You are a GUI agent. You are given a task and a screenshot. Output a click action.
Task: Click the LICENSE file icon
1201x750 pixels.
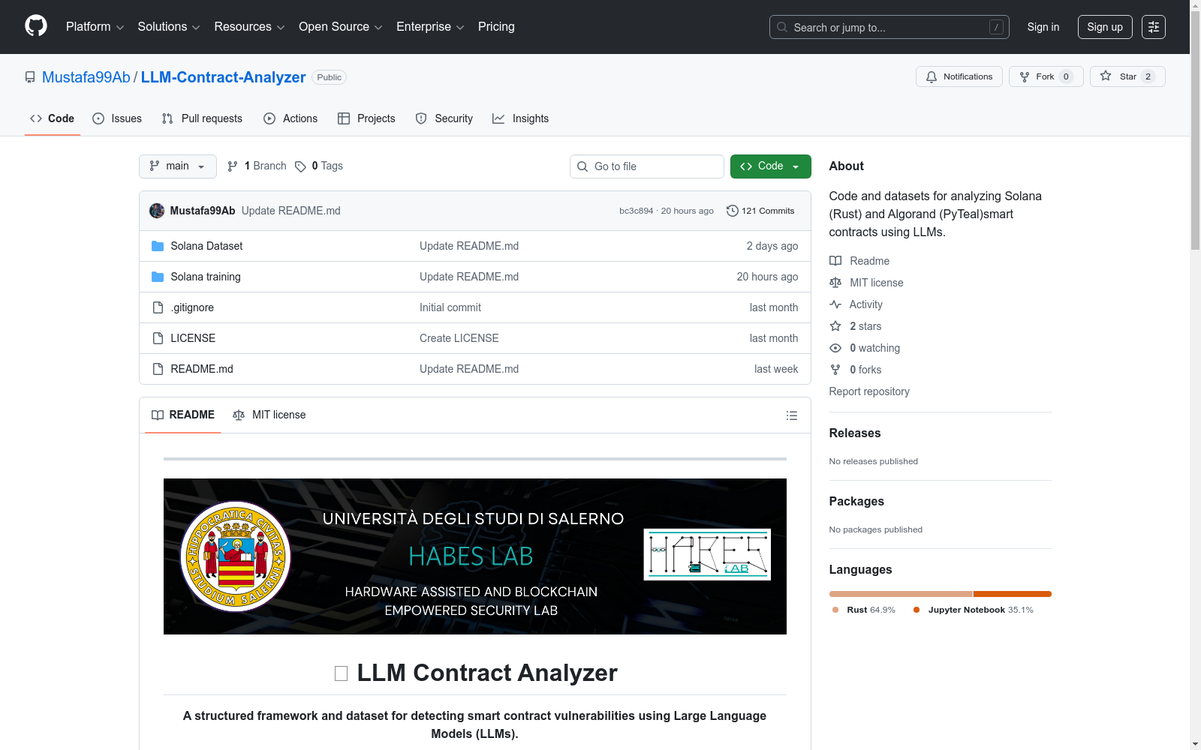pyautogui.click(x=158, y=338)
